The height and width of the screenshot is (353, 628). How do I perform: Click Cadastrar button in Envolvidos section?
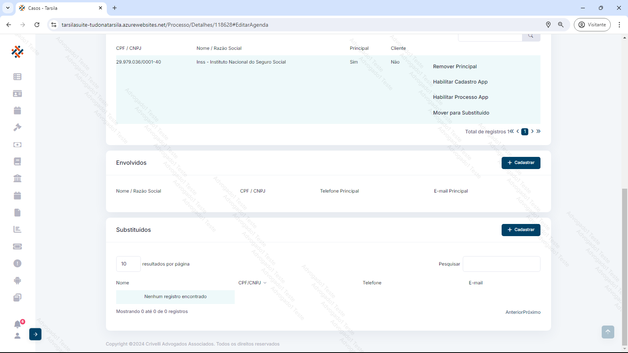click(520, 163)
